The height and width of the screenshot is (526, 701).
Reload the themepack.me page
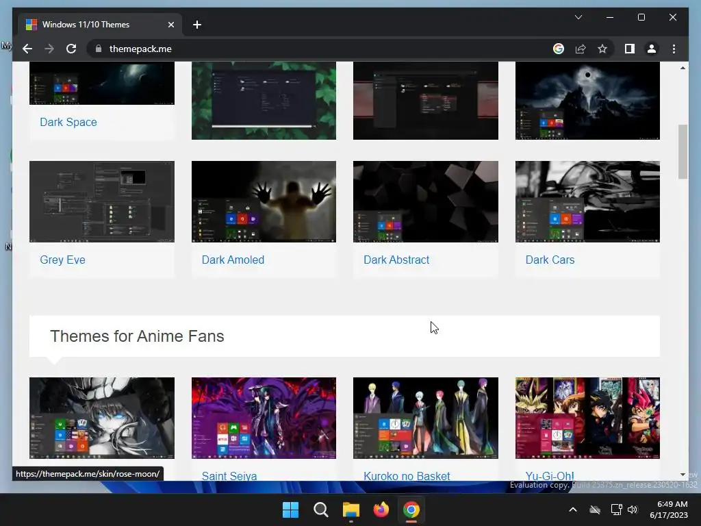pyautogui.click(x=71, y=49)
